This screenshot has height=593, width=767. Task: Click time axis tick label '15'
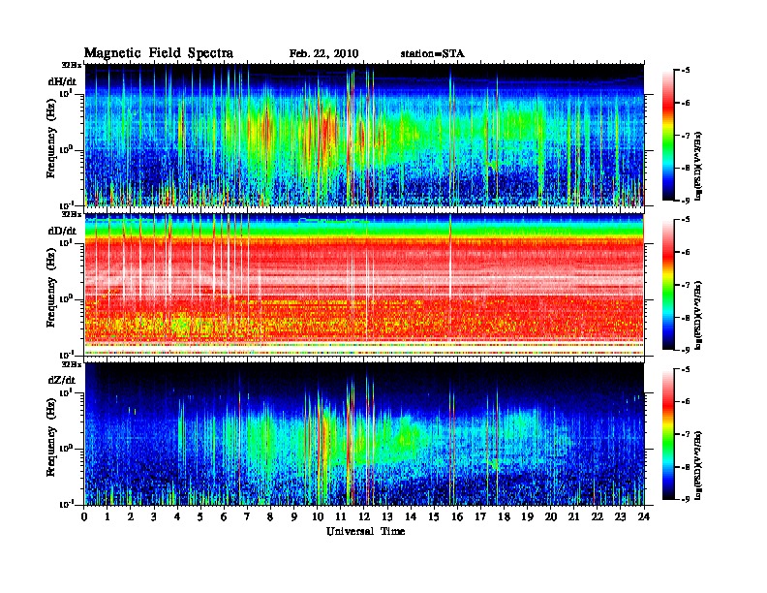point(434,517)
